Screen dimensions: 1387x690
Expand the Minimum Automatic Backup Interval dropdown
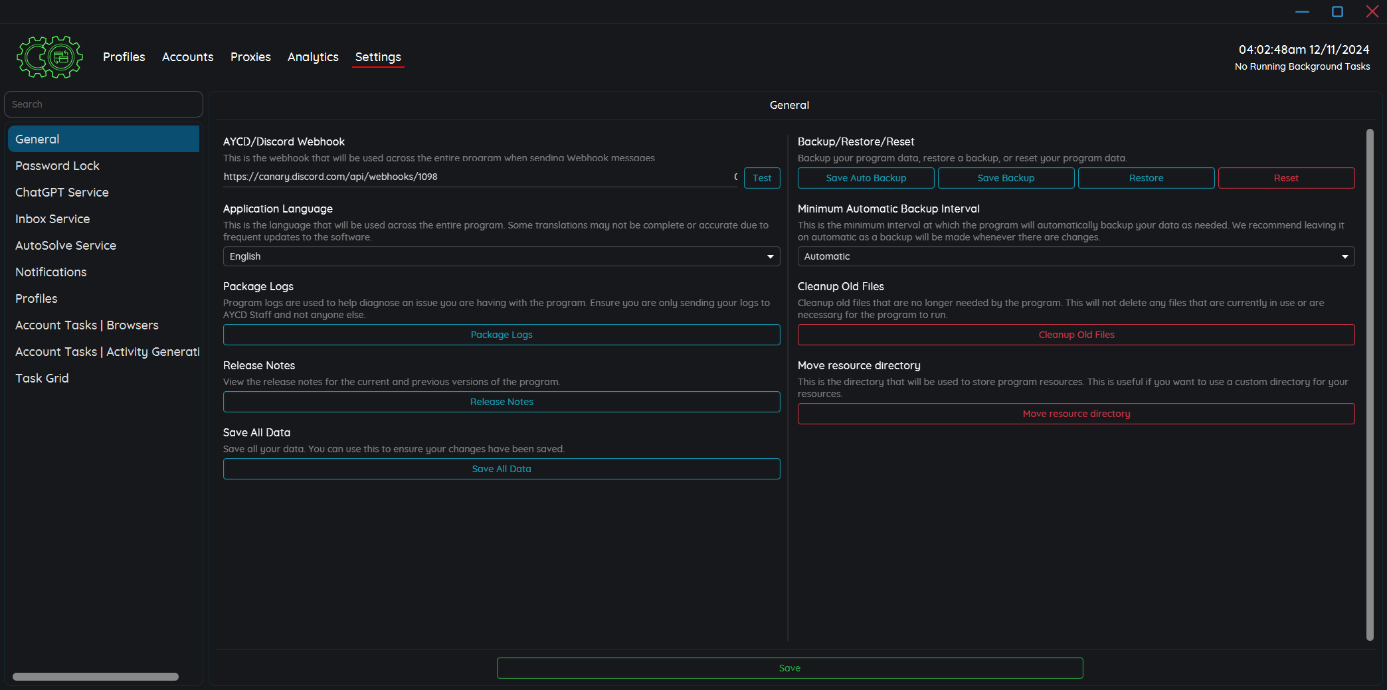pyautogui.click(x=1075, y=256)
